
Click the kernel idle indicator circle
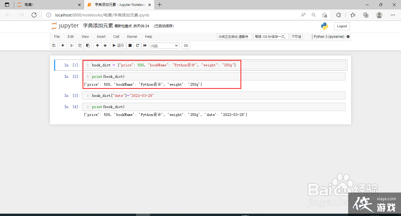click(x=348, y=37)
